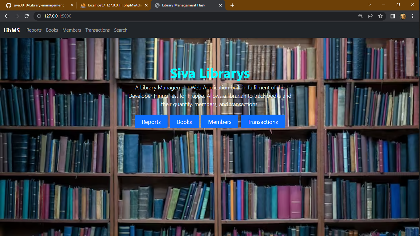Toggle the browser side panel icon
This screenshot has width=420, height=236.
[393, 16]
